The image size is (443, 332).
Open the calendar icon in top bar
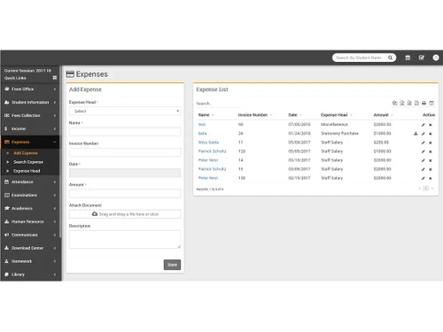[408, 58]
